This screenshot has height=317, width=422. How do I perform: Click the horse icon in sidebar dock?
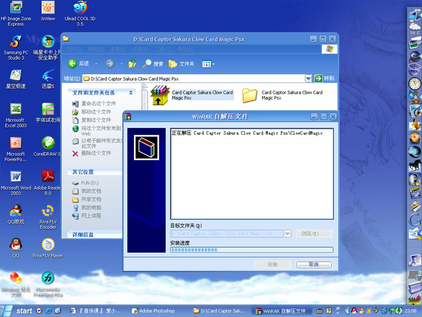(x=415, y=165)
